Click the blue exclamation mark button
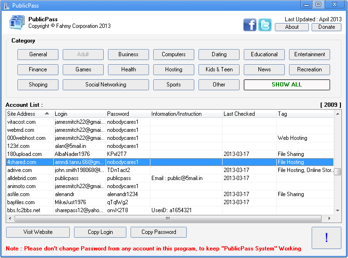The width and height of the screenshot is (348, 258). (x=326, y=238)
